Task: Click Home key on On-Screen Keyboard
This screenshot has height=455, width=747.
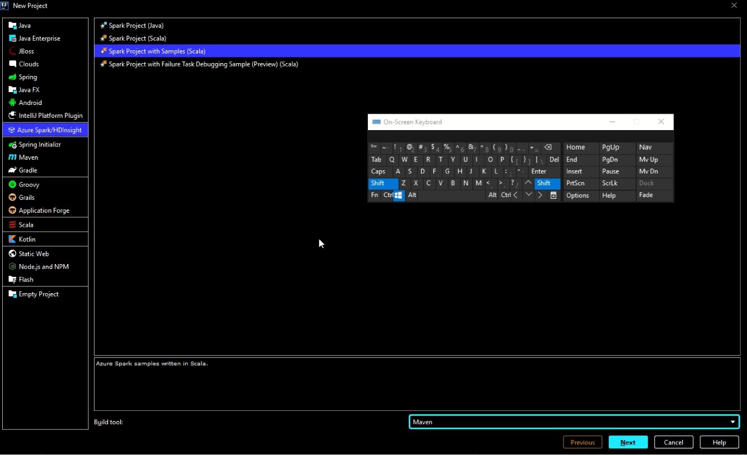Action: coord(580,147)
